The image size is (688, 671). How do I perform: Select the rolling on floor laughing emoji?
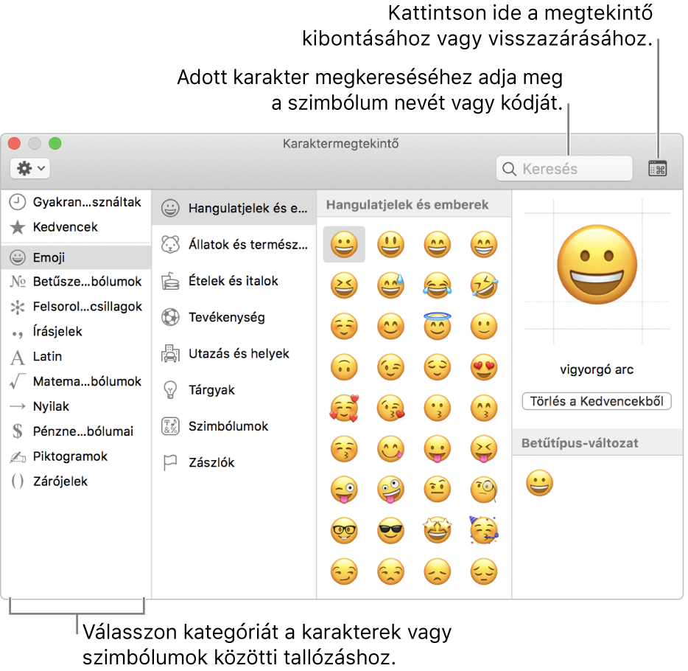[484, 285]
